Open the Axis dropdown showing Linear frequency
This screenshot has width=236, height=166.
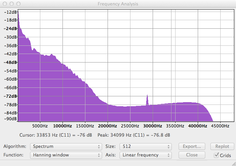click(145, 155)
